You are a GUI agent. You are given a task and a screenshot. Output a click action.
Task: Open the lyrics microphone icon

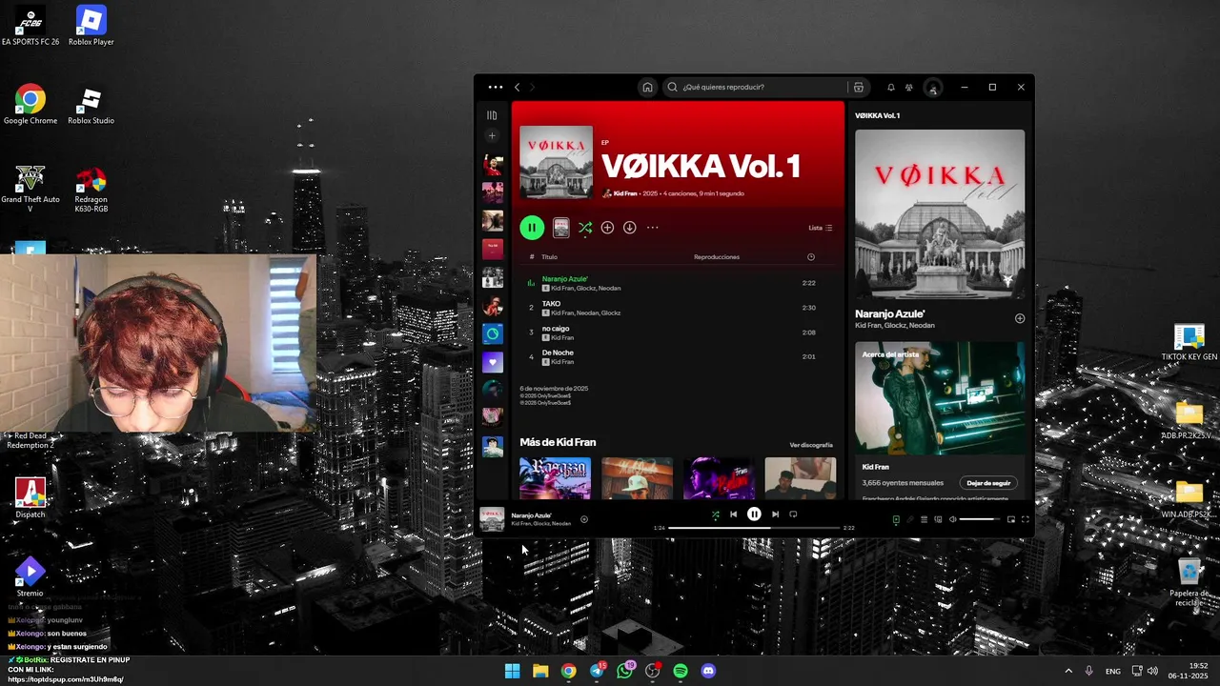click(x=910, y=519)
